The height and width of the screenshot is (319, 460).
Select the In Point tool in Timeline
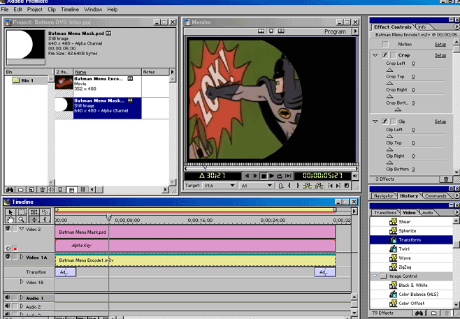pos(45,219)
